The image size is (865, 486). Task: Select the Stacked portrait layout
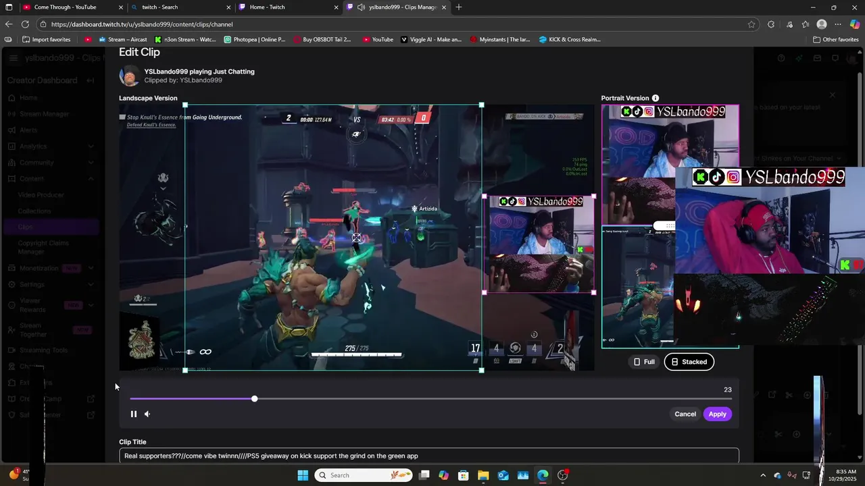point(689,362)
